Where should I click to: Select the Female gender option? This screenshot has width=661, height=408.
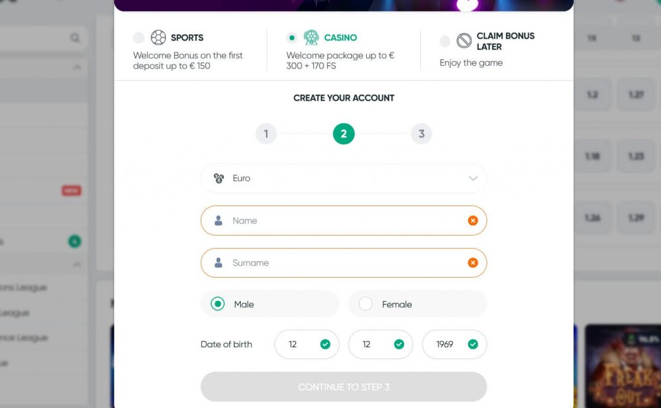[x=365, y=304]
